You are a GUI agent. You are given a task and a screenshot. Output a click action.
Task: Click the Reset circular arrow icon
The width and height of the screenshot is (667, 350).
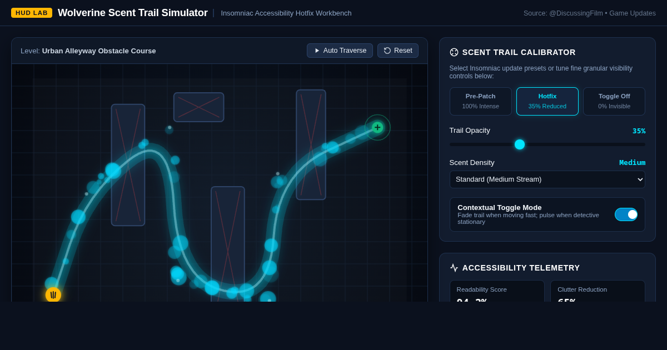[x=387, y=51]
